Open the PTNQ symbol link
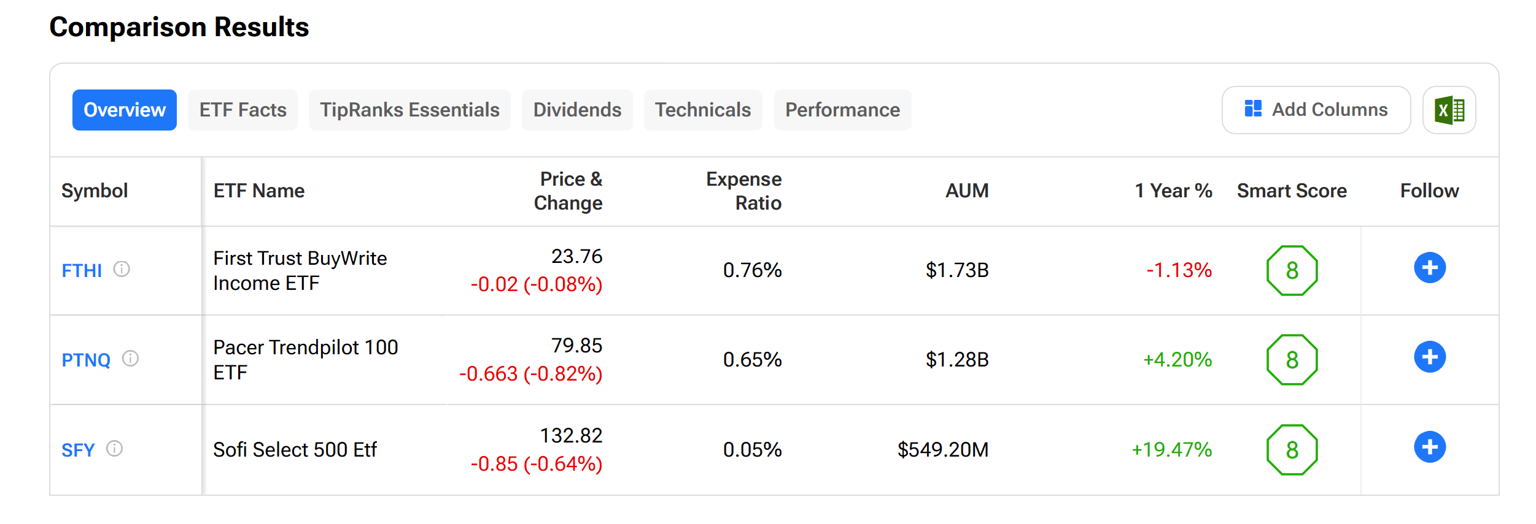 coord(86,360)
